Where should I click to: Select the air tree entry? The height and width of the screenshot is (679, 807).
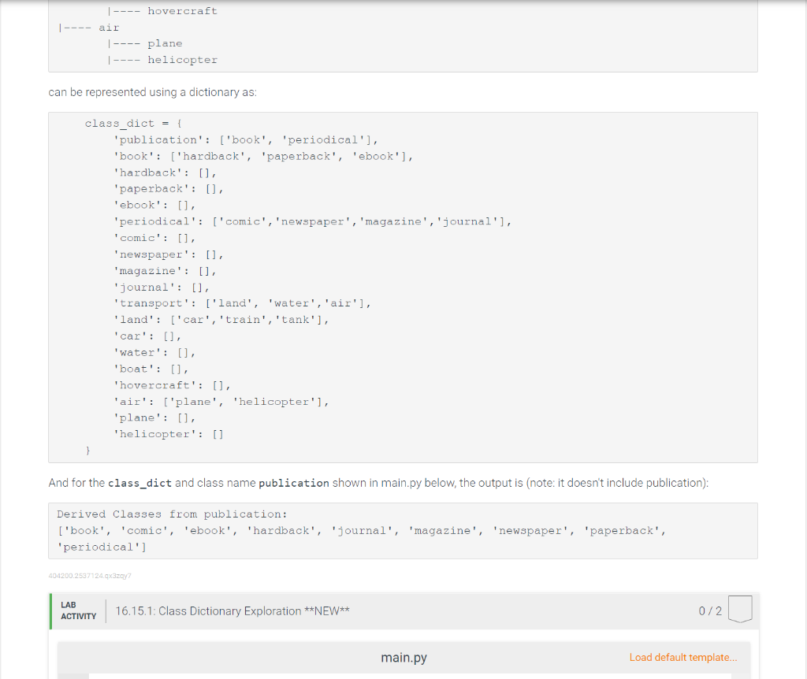click(x=109, y=27)
